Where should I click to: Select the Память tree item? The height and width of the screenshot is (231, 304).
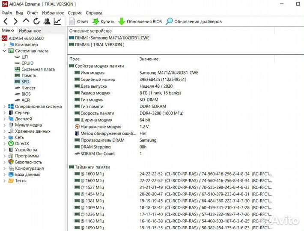(x=25, y=76)
